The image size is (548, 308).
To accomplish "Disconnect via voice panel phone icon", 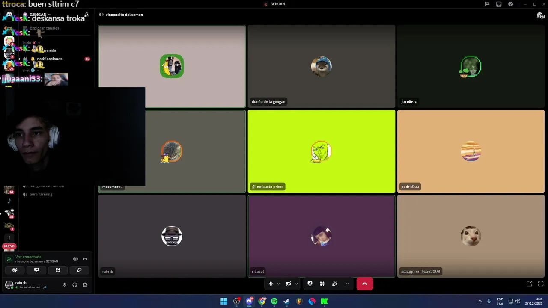I will (x=85, y=259).
